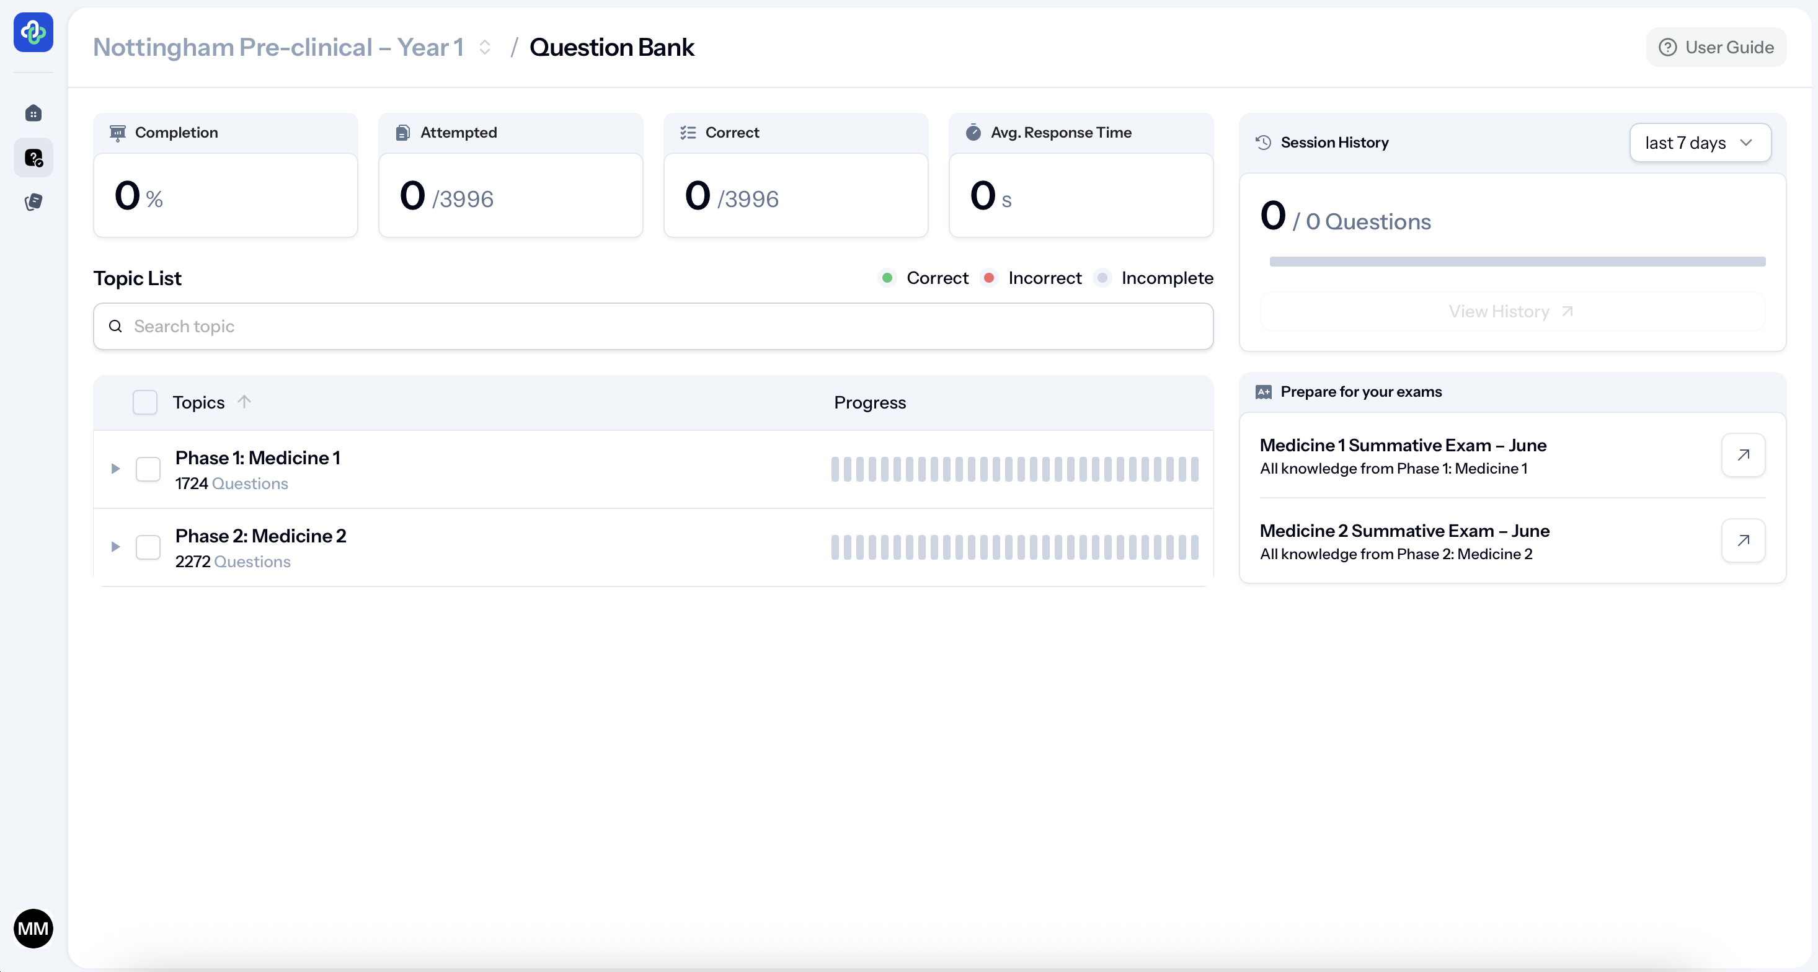
Task: Click View History link
Action: coord(1511,312)
